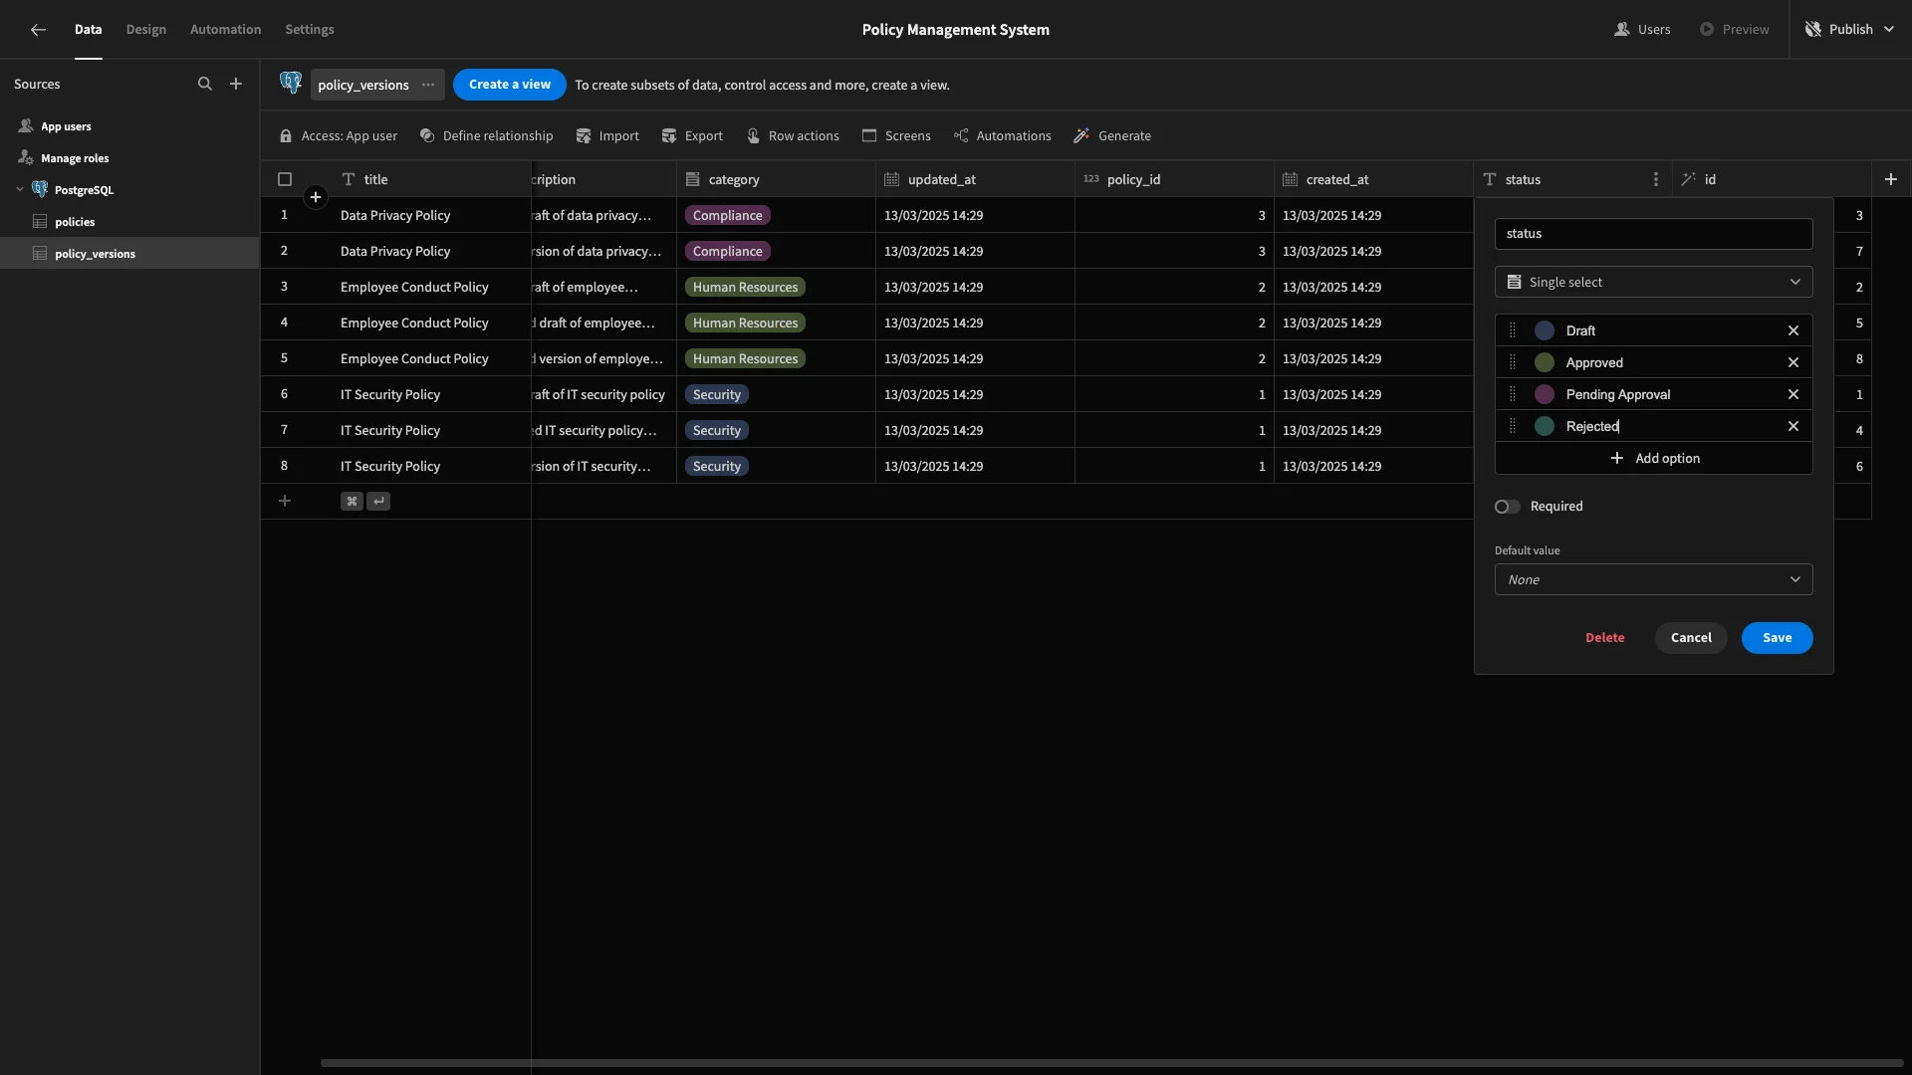Click the circular plus beside row 1
The width and height of the screenshot is (1912, 1075).
point(316,197)
